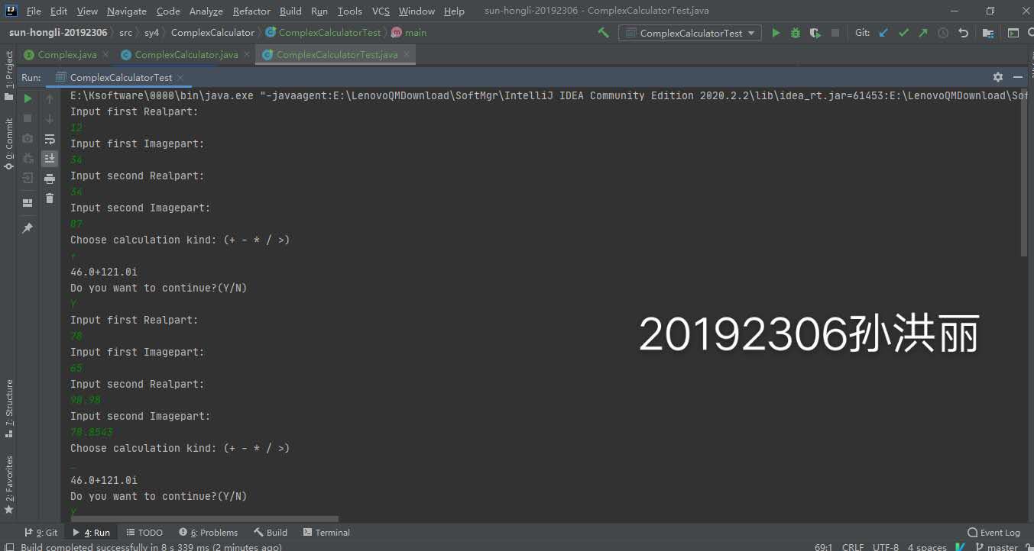Close the ComplexCalculator.java tab
Viewport: 1034px width, 551px height.
tap(246, 55)
